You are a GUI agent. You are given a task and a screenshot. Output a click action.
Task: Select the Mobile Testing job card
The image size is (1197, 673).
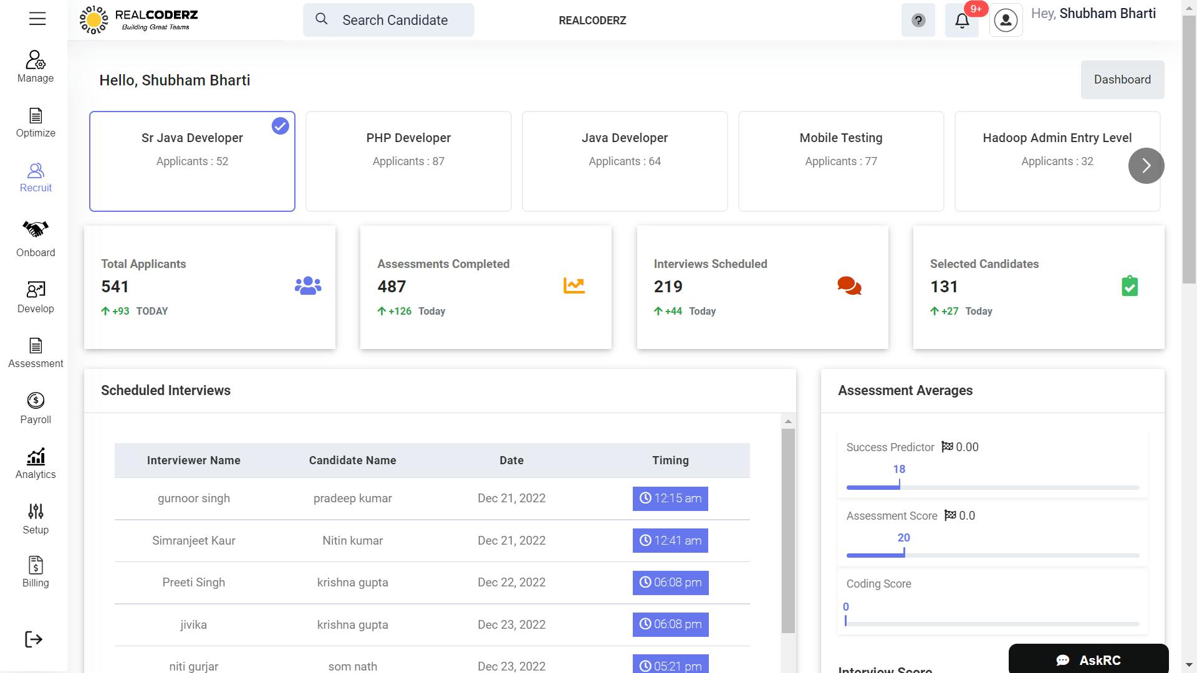[x=840, y=161]
